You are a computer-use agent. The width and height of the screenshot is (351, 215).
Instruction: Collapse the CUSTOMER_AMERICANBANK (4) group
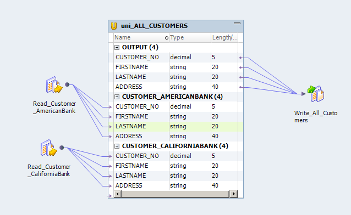[117, 97]
